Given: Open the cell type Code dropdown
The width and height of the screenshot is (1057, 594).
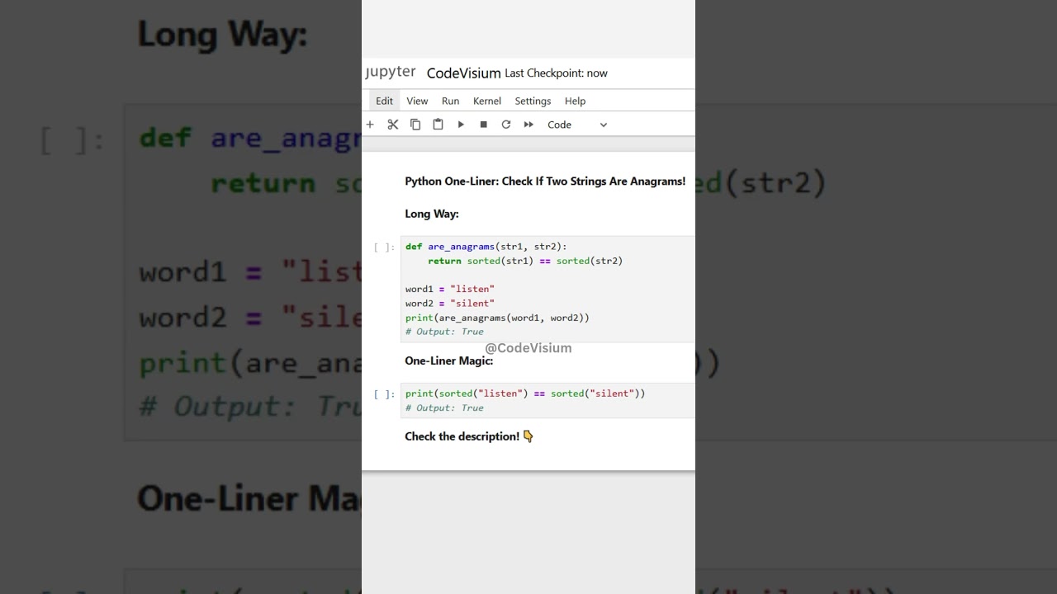Looking at the screenshot, I should (577, 125).
